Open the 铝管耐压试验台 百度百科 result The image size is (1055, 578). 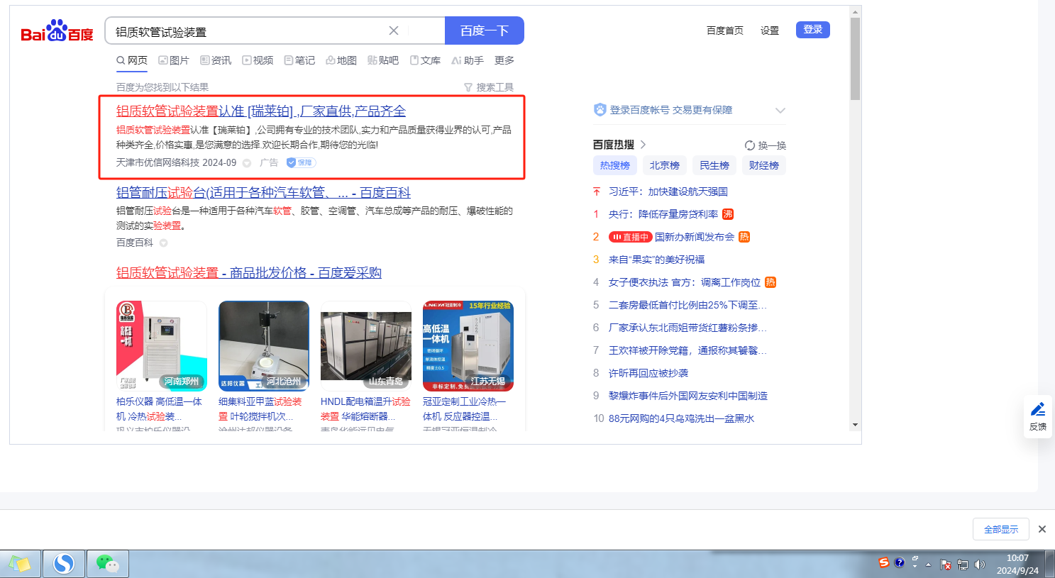coord(263,192)
